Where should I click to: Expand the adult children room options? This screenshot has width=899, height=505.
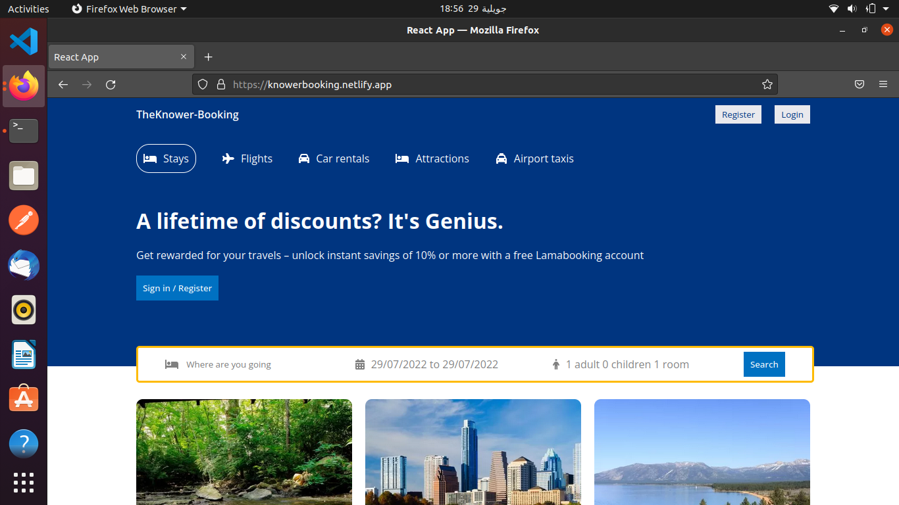coord(627,364)
